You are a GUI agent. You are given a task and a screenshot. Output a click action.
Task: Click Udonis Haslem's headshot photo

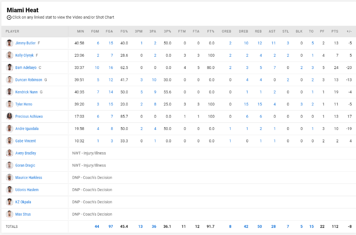click(9, 190)
